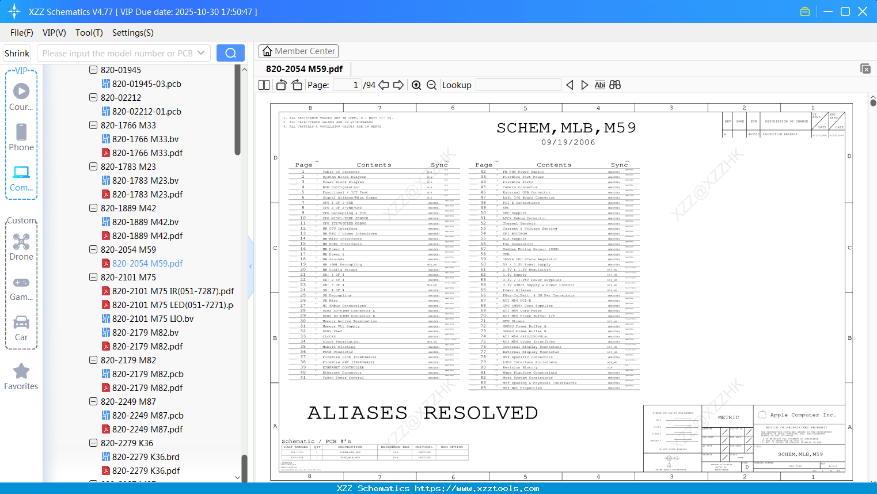Image resolution: width=877 pixels, height=494 pixels.
Task: Select 820-2054 M59.pdf in the tree
Action: coord(142,263)
